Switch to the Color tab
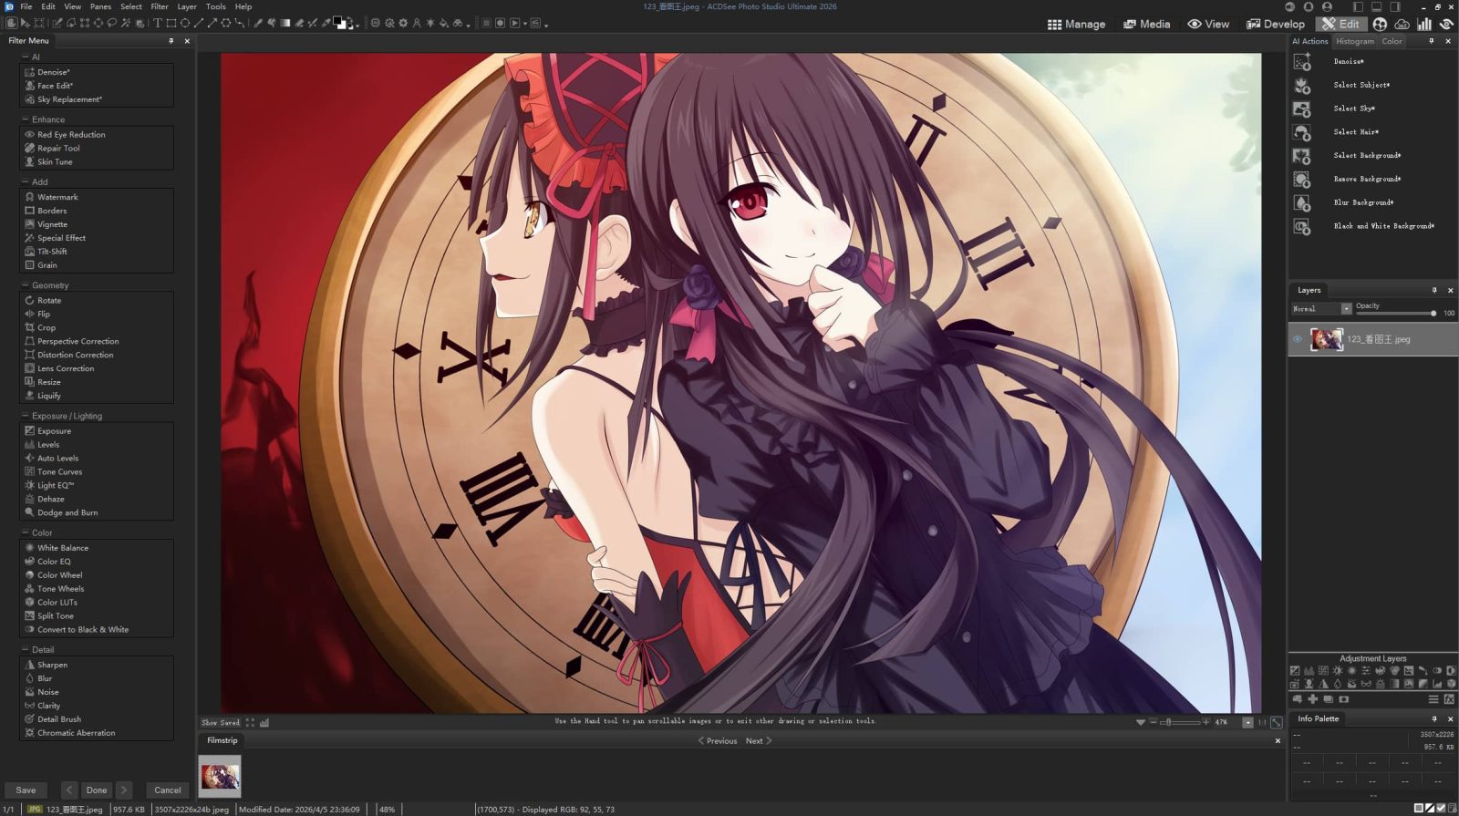This screenshot has height=816, width=1459. (1392, 41)
